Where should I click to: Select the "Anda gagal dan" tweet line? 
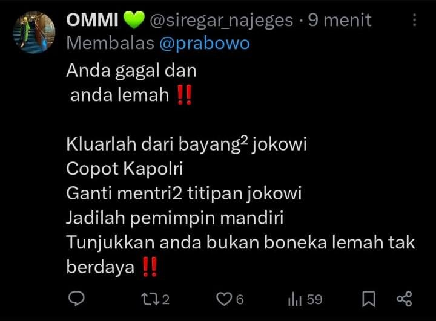pyautogui.click(x=131, y=71)
